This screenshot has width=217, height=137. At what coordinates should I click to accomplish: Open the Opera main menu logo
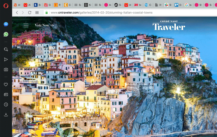pyautogui.click(x=6, y=6)
